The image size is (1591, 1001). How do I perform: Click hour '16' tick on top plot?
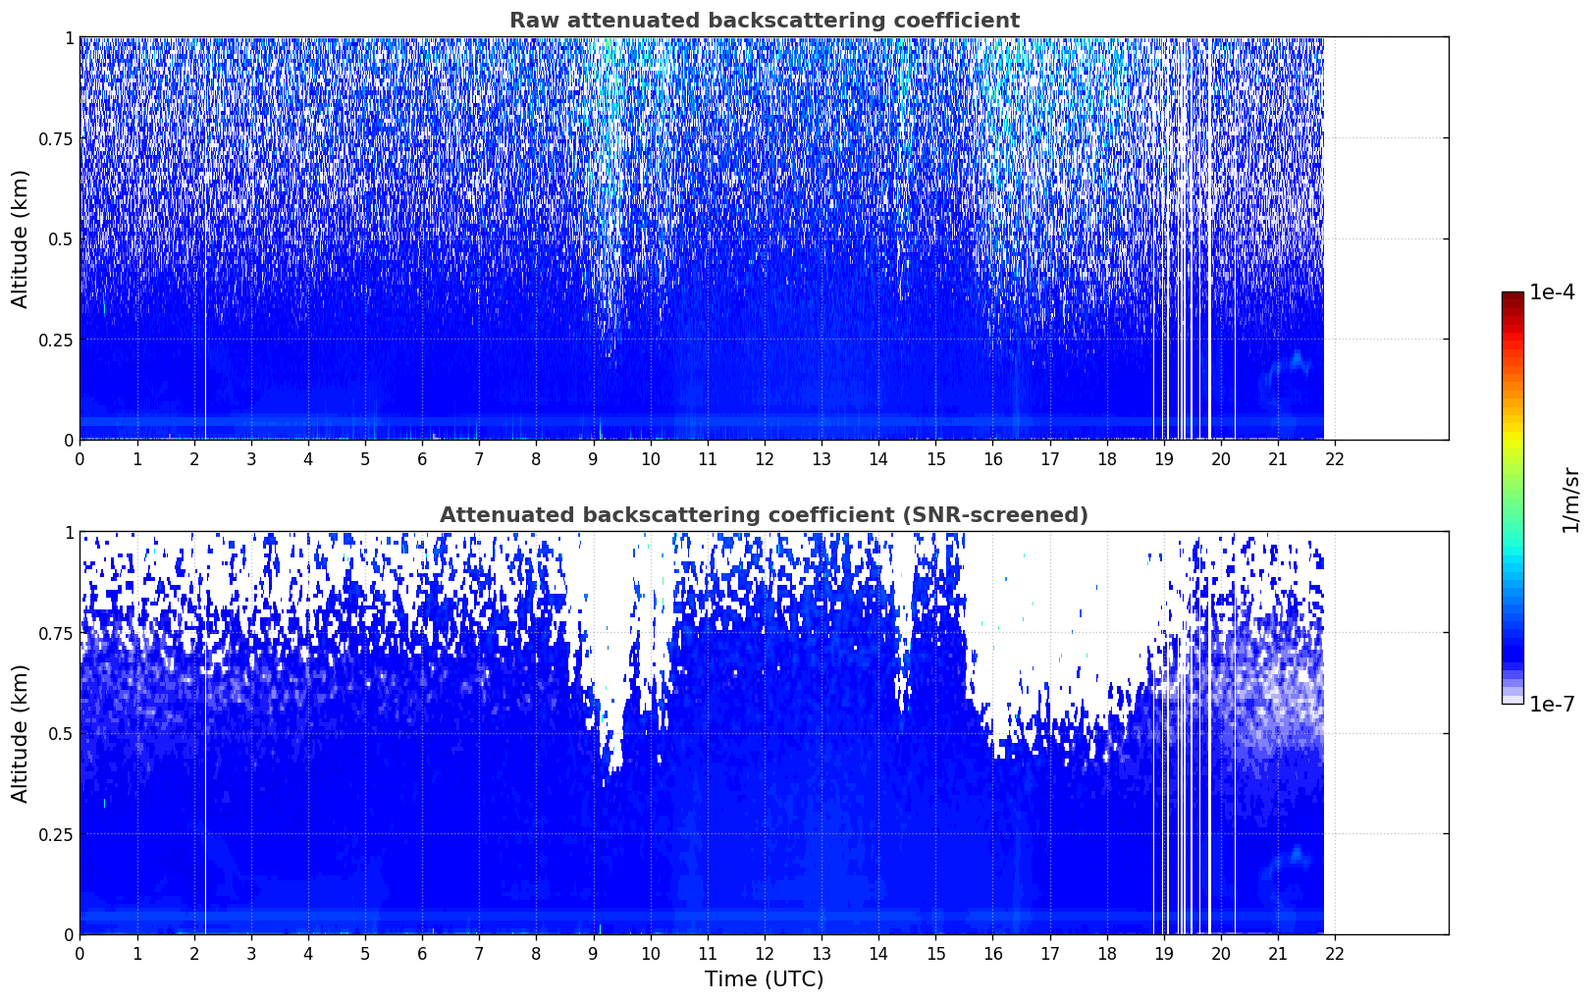pos(992,458)
